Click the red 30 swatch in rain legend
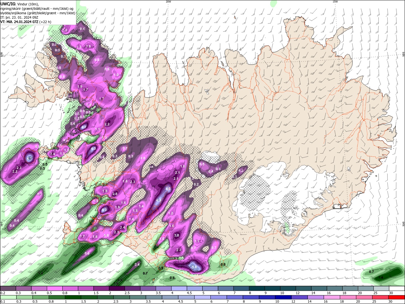 [x=396, y=297]
